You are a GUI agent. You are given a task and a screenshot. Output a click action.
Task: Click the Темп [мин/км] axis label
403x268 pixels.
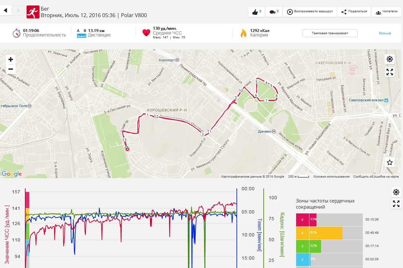pos(259,234)
